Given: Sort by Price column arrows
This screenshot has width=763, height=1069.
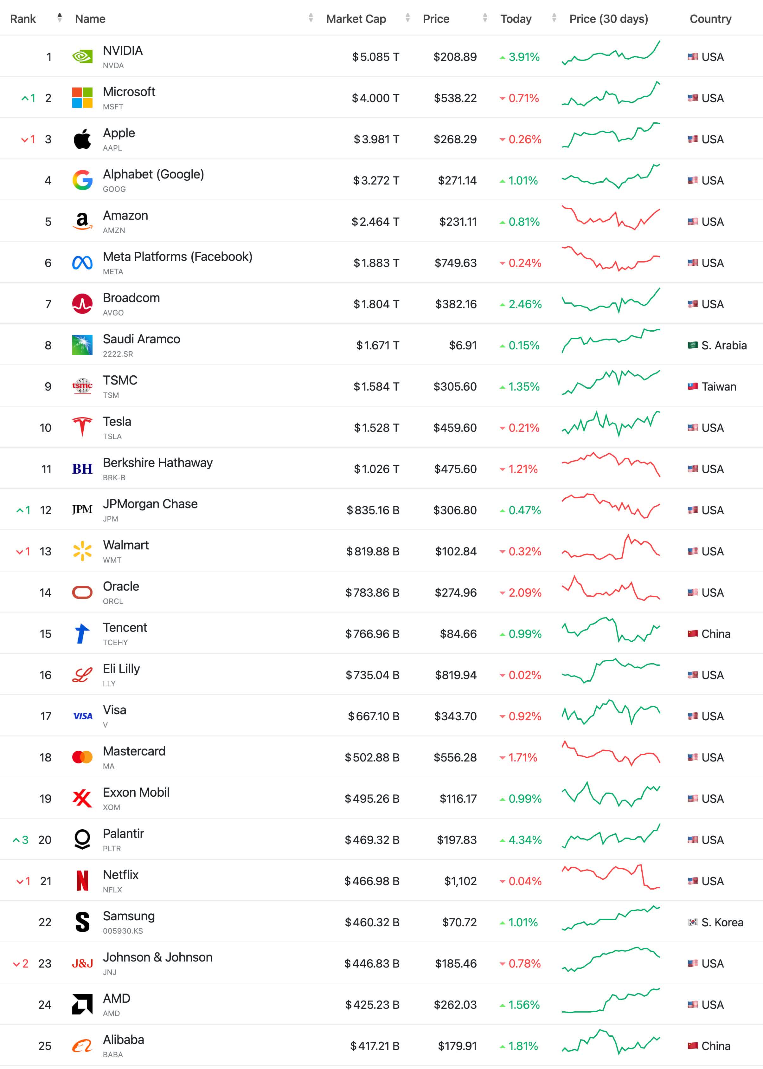Looking at the screenshot, I should [485, 18].
